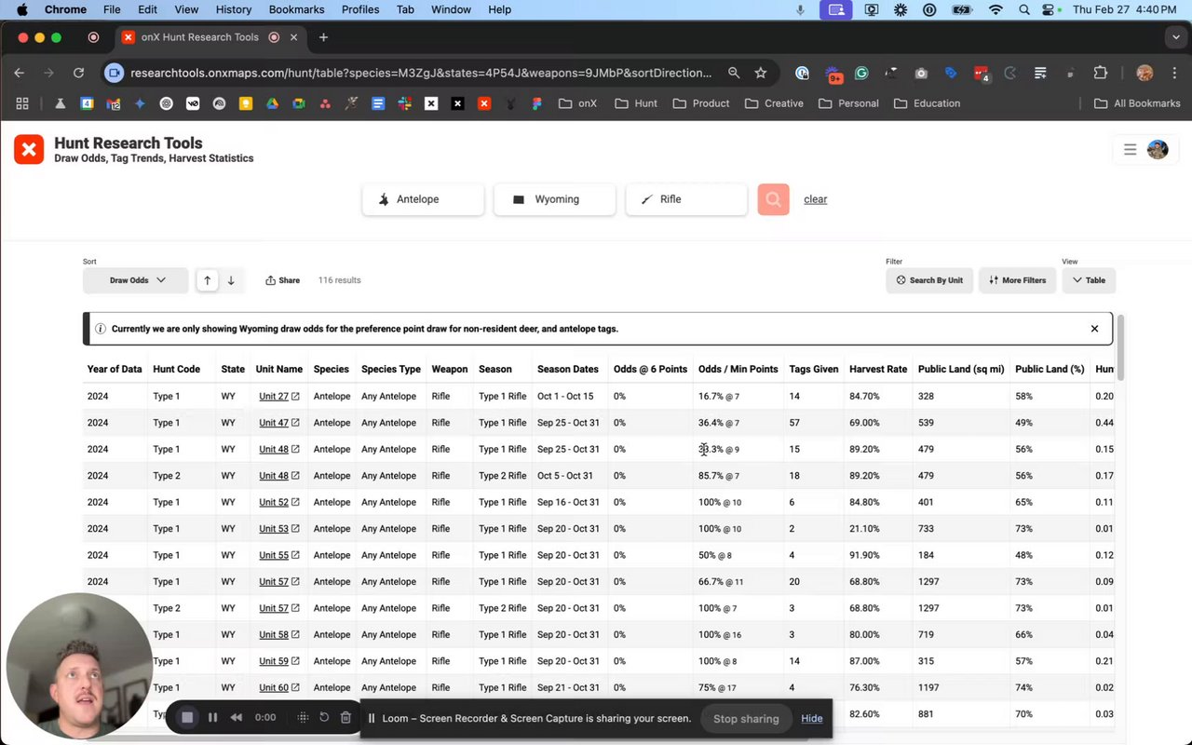Clear the search selections
Screen dimensions: 1192x745
[815, 199]
